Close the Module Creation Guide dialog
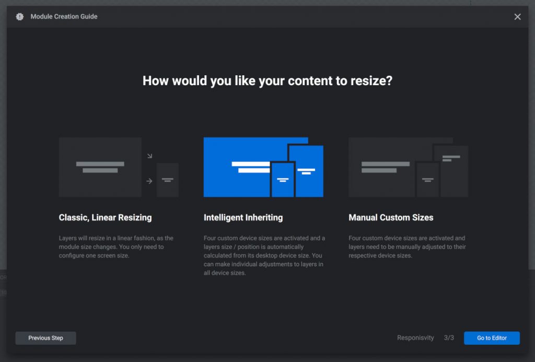This screenshot has width=535, height=362. (x=517, y=17)
